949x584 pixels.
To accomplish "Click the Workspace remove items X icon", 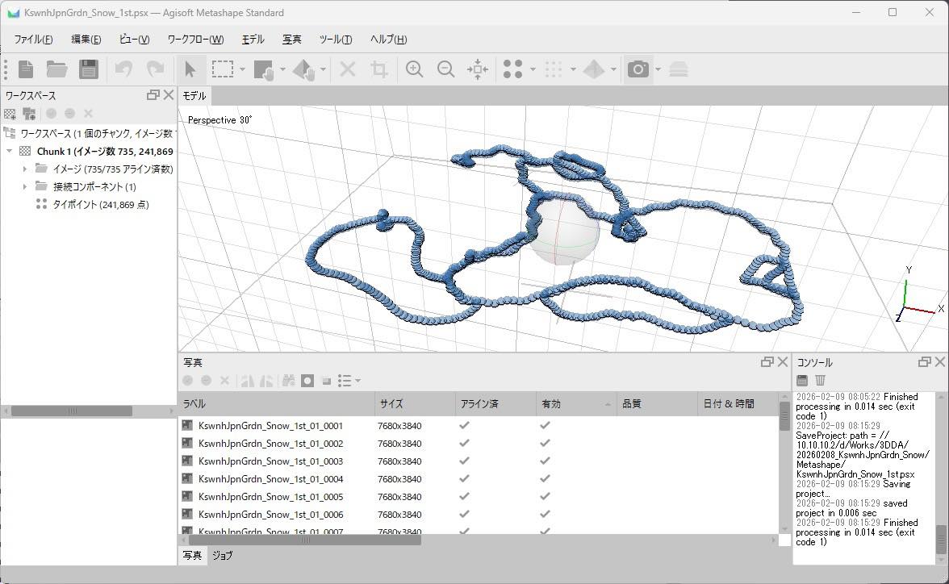I will [x=89, y=113].
